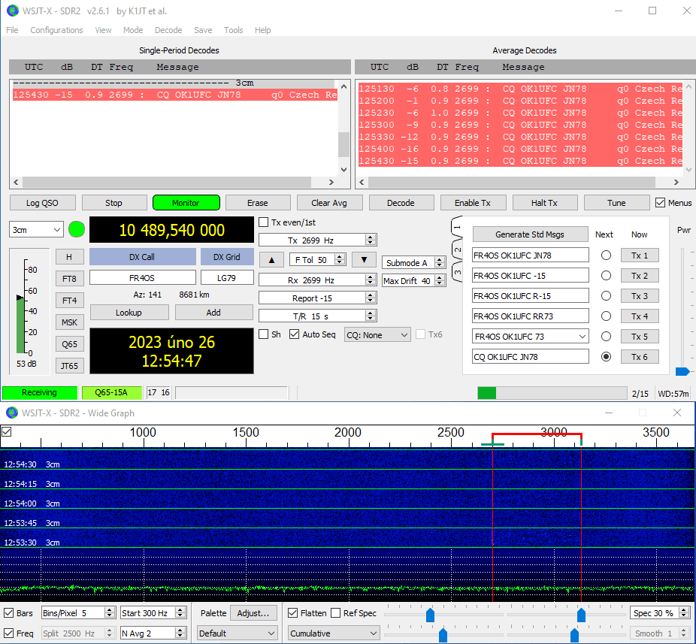Click the H hound mode button
Image resolution: width=696 pixels, height=644 pixels.
(x=70, y=257)
